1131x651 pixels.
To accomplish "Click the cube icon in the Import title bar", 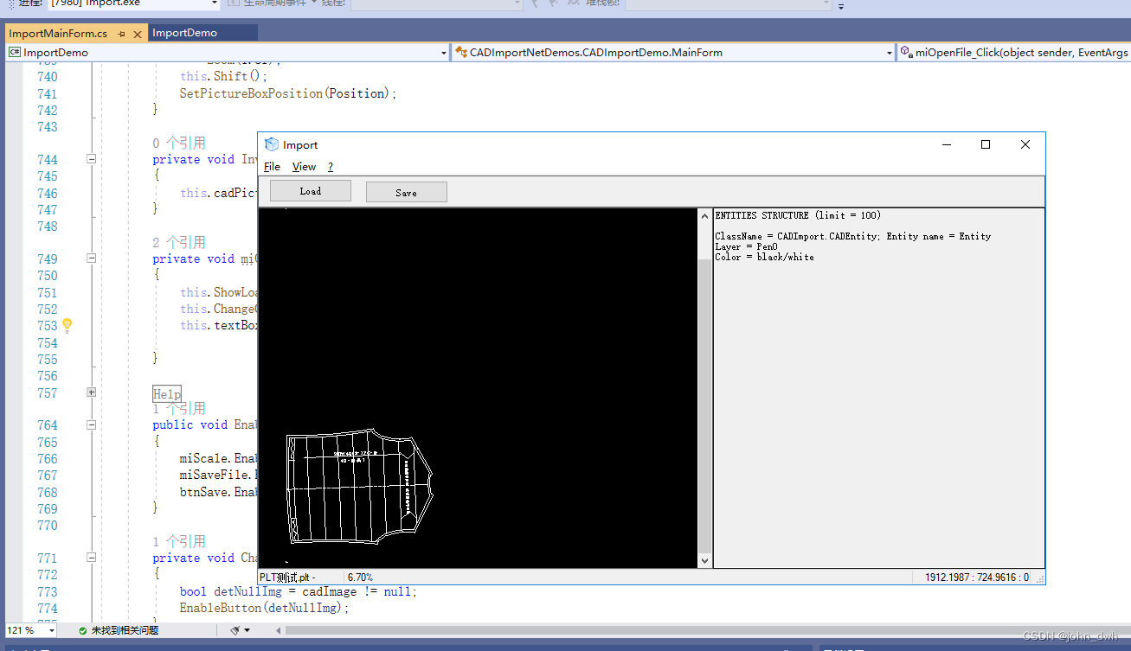I will pos(272,144).
